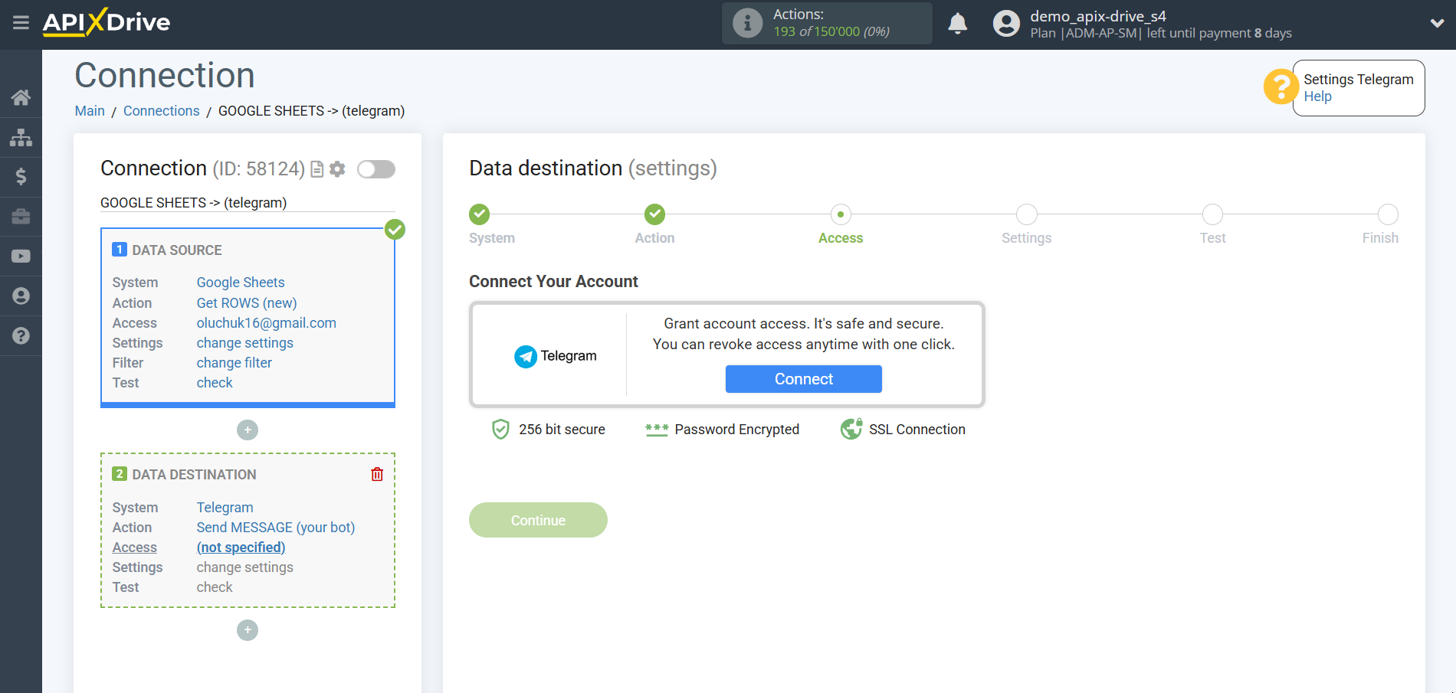Click the Access step circle in the progress bar
1456x693 pixels.
(841, 214)
